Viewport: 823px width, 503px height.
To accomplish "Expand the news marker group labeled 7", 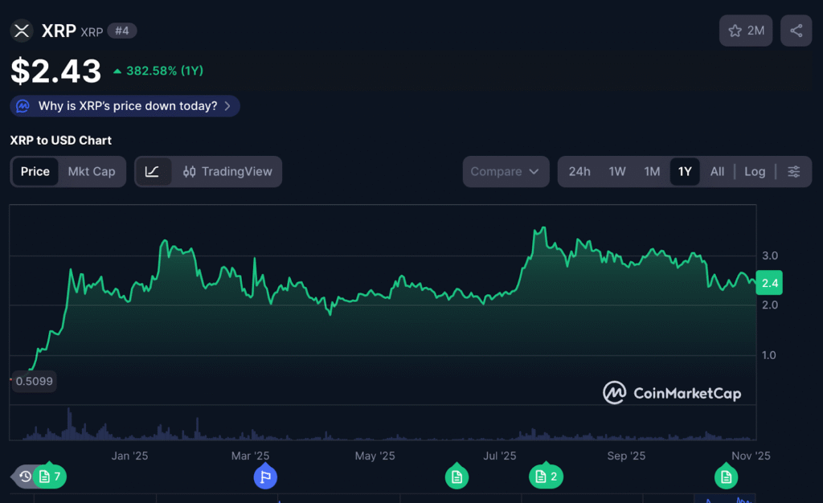I will 50,476.
